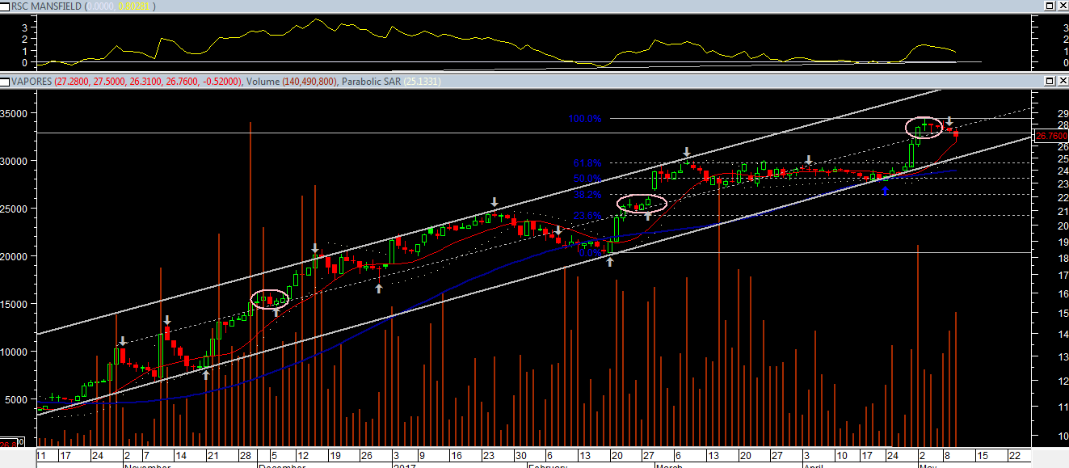Open the VAPORES panel's system menu icon
Viewport: 1069px width, 468px height.
(5, 82)
